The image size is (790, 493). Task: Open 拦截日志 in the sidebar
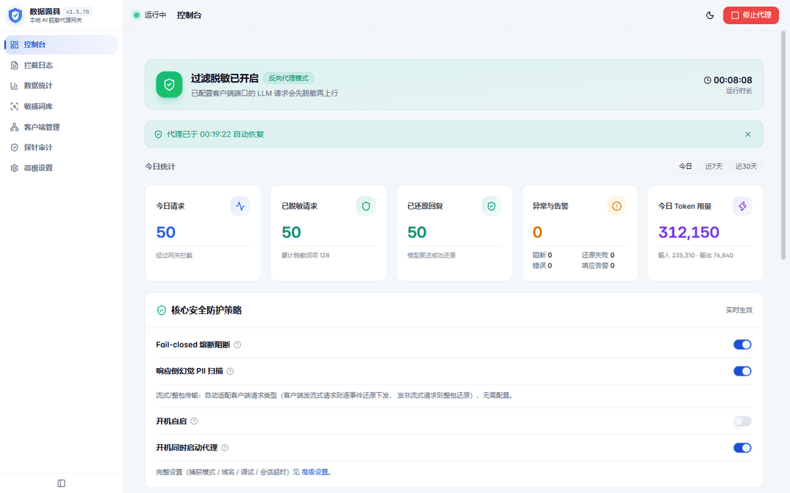point(61,66)
